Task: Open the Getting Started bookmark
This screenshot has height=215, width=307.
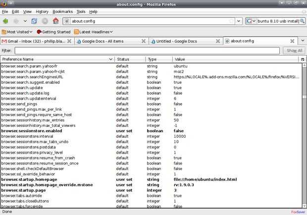Action: tap(53, 32)
